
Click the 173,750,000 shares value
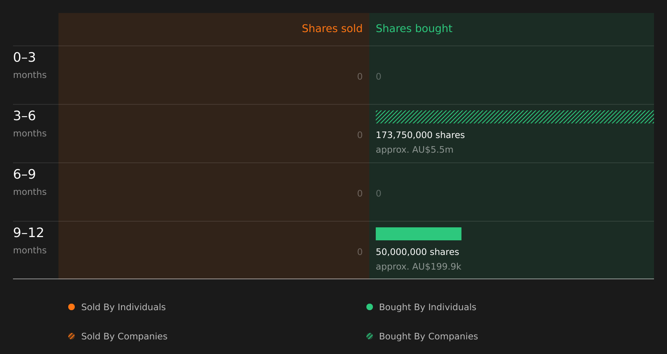point(420,135)
